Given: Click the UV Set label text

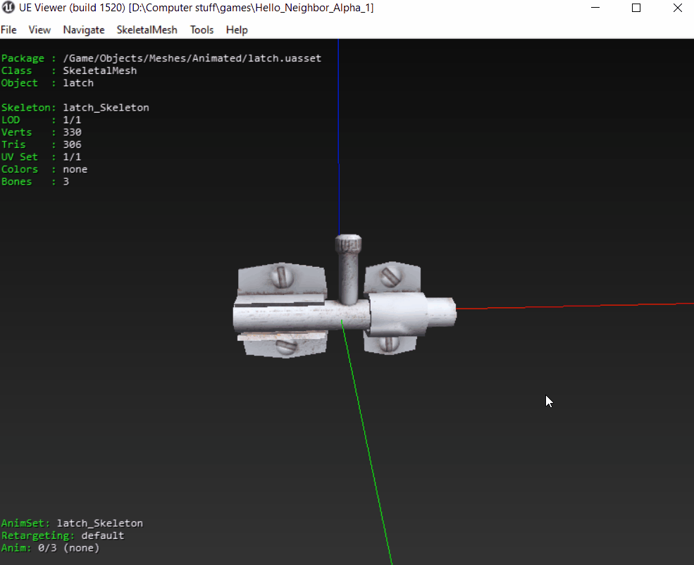Looking at the screenshot, I should pyautogui.click(x=20, y=157).
